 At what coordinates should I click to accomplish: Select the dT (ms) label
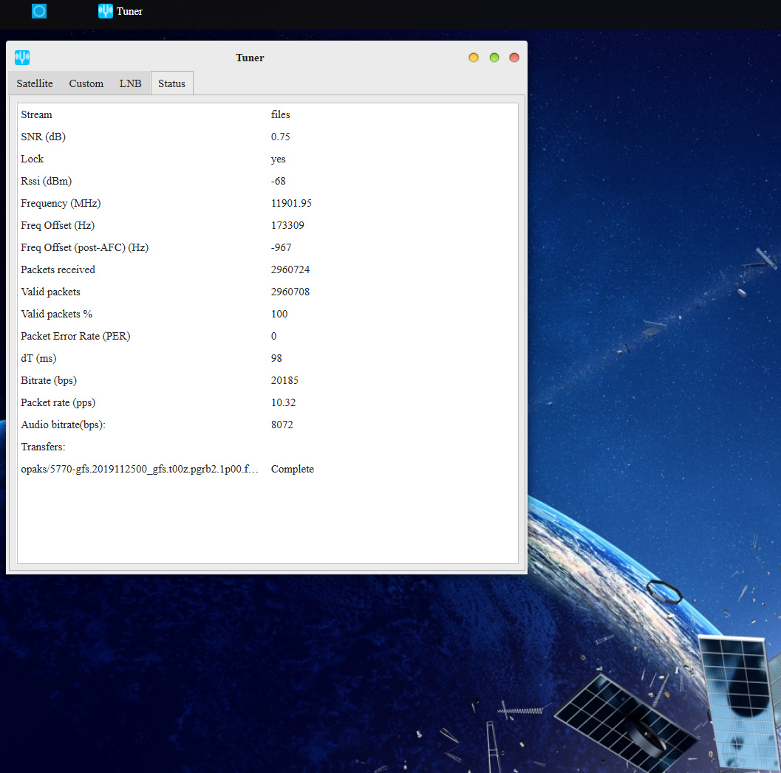point(38,358)
